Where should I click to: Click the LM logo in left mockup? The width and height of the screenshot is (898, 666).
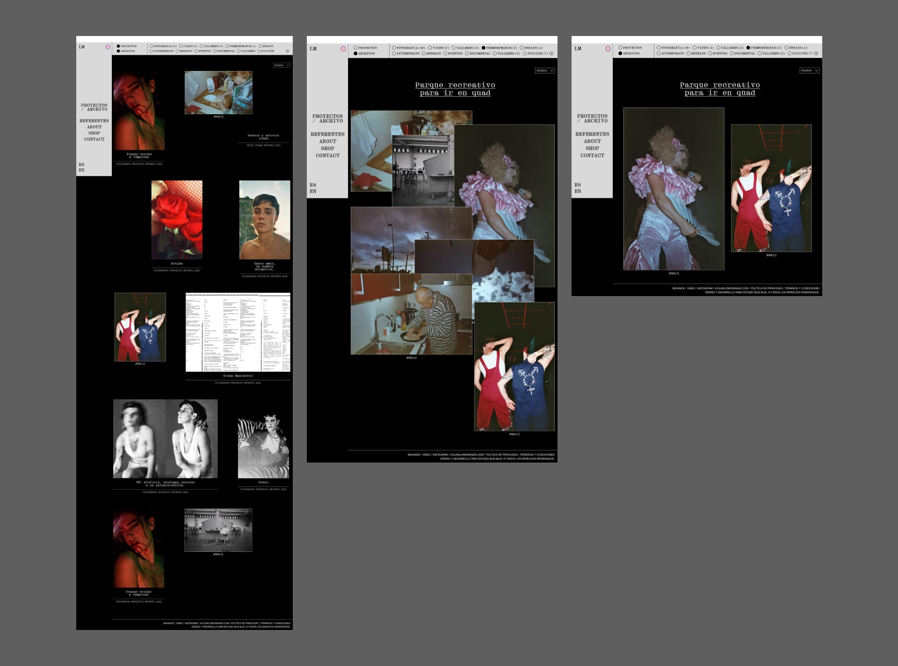click(82, 47)
